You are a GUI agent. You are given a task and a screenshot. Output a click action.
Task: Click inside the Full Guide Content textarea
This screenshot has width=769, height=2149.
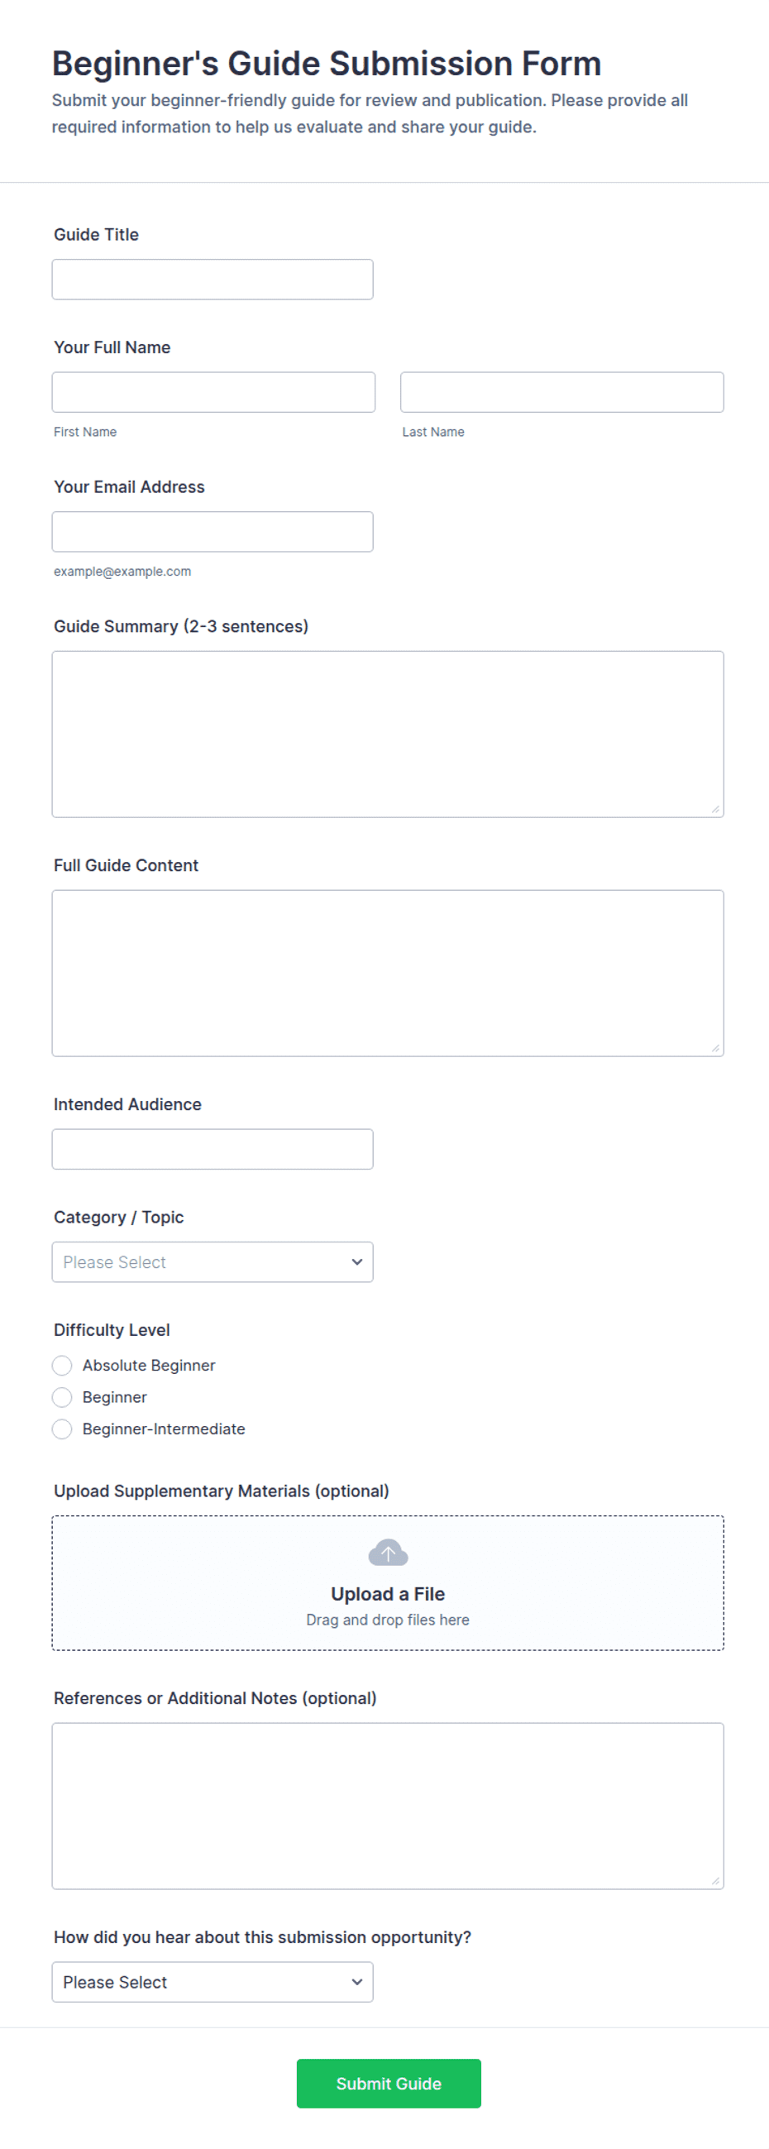388,973
